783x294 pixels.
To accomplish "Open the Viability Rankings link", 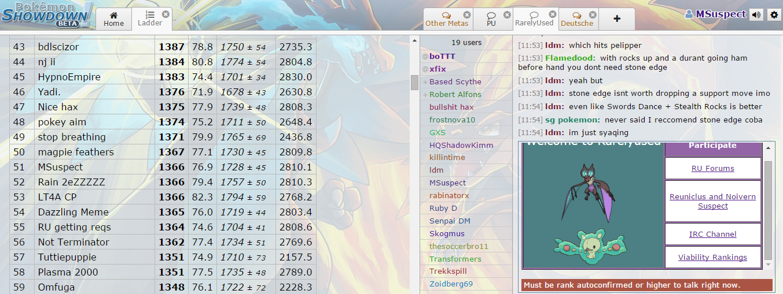I will click(712, 258).
